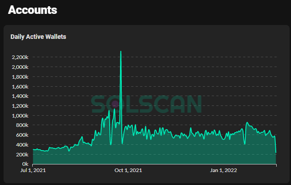This screenshot has height=185, width=291.
Task: Select the Jan 1, 2022 x-axis label
Action: tap(224, 170)
